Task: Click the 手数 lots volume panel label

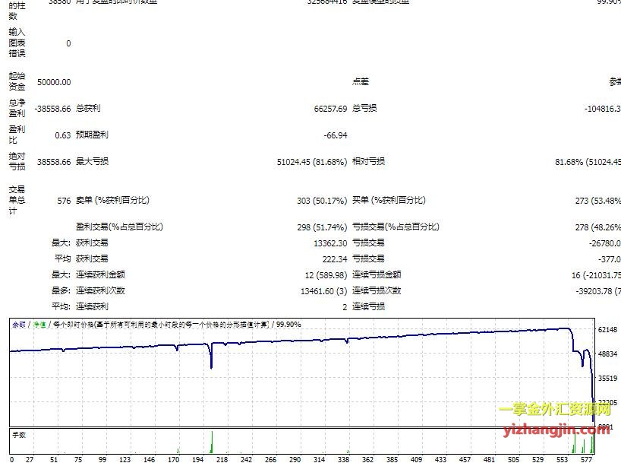Action: (19, 435)
